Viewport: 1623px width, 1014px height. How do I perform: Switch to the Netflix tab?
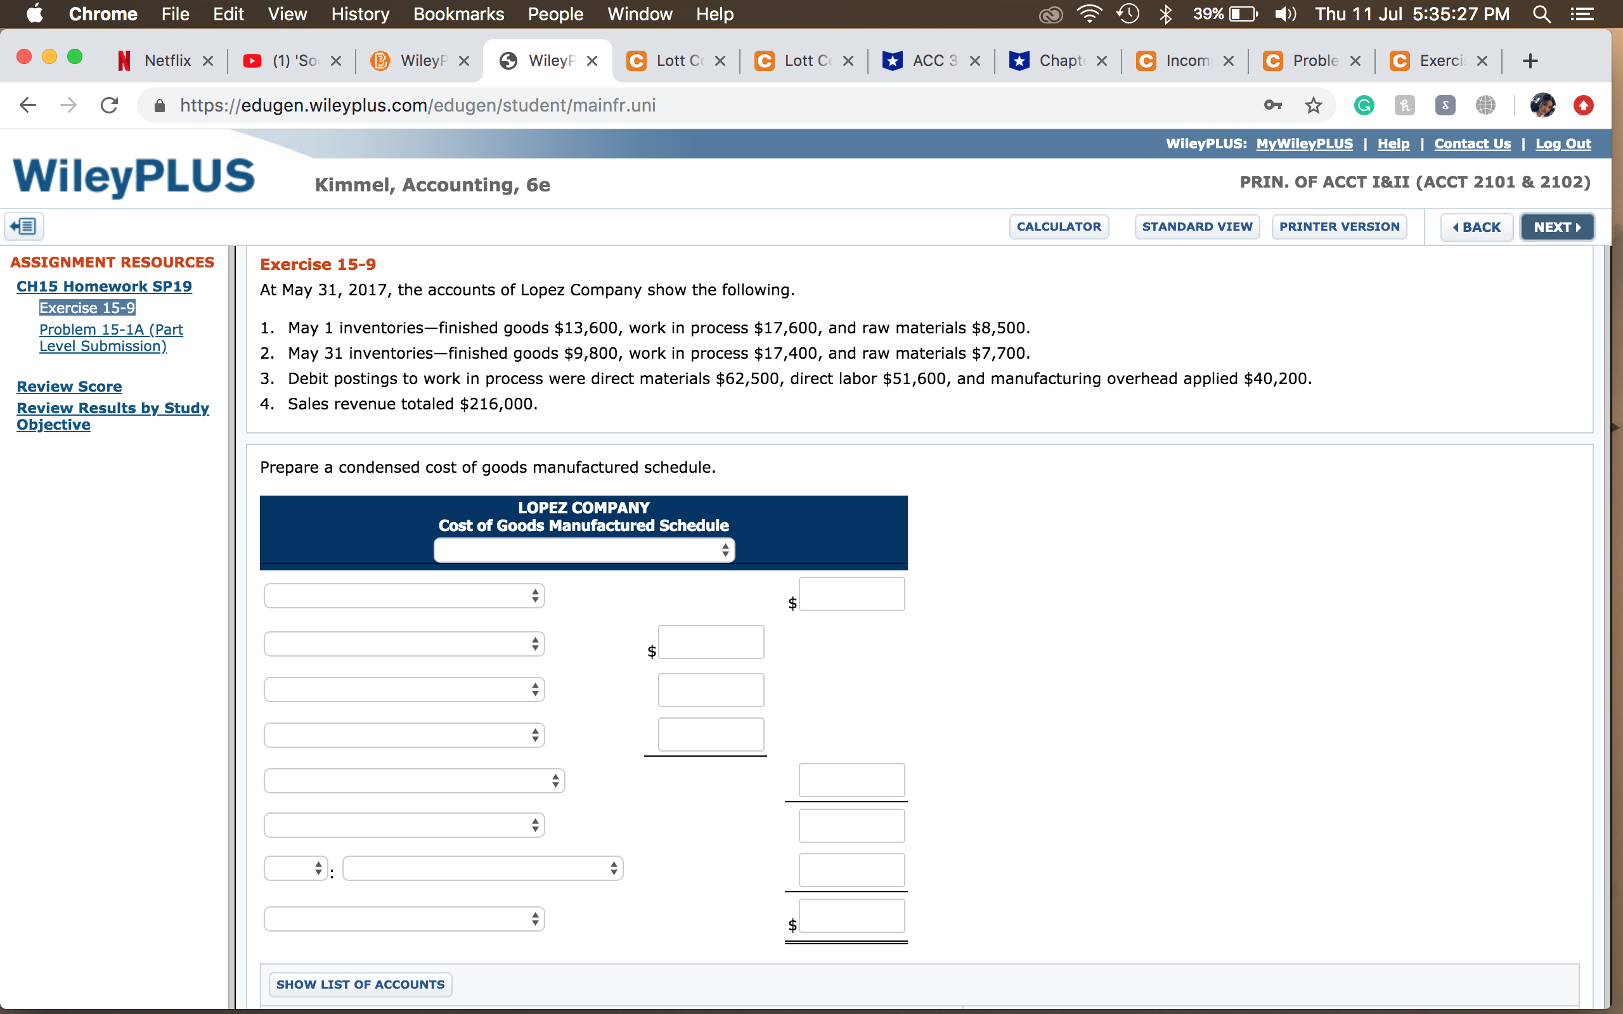(166, 60)
